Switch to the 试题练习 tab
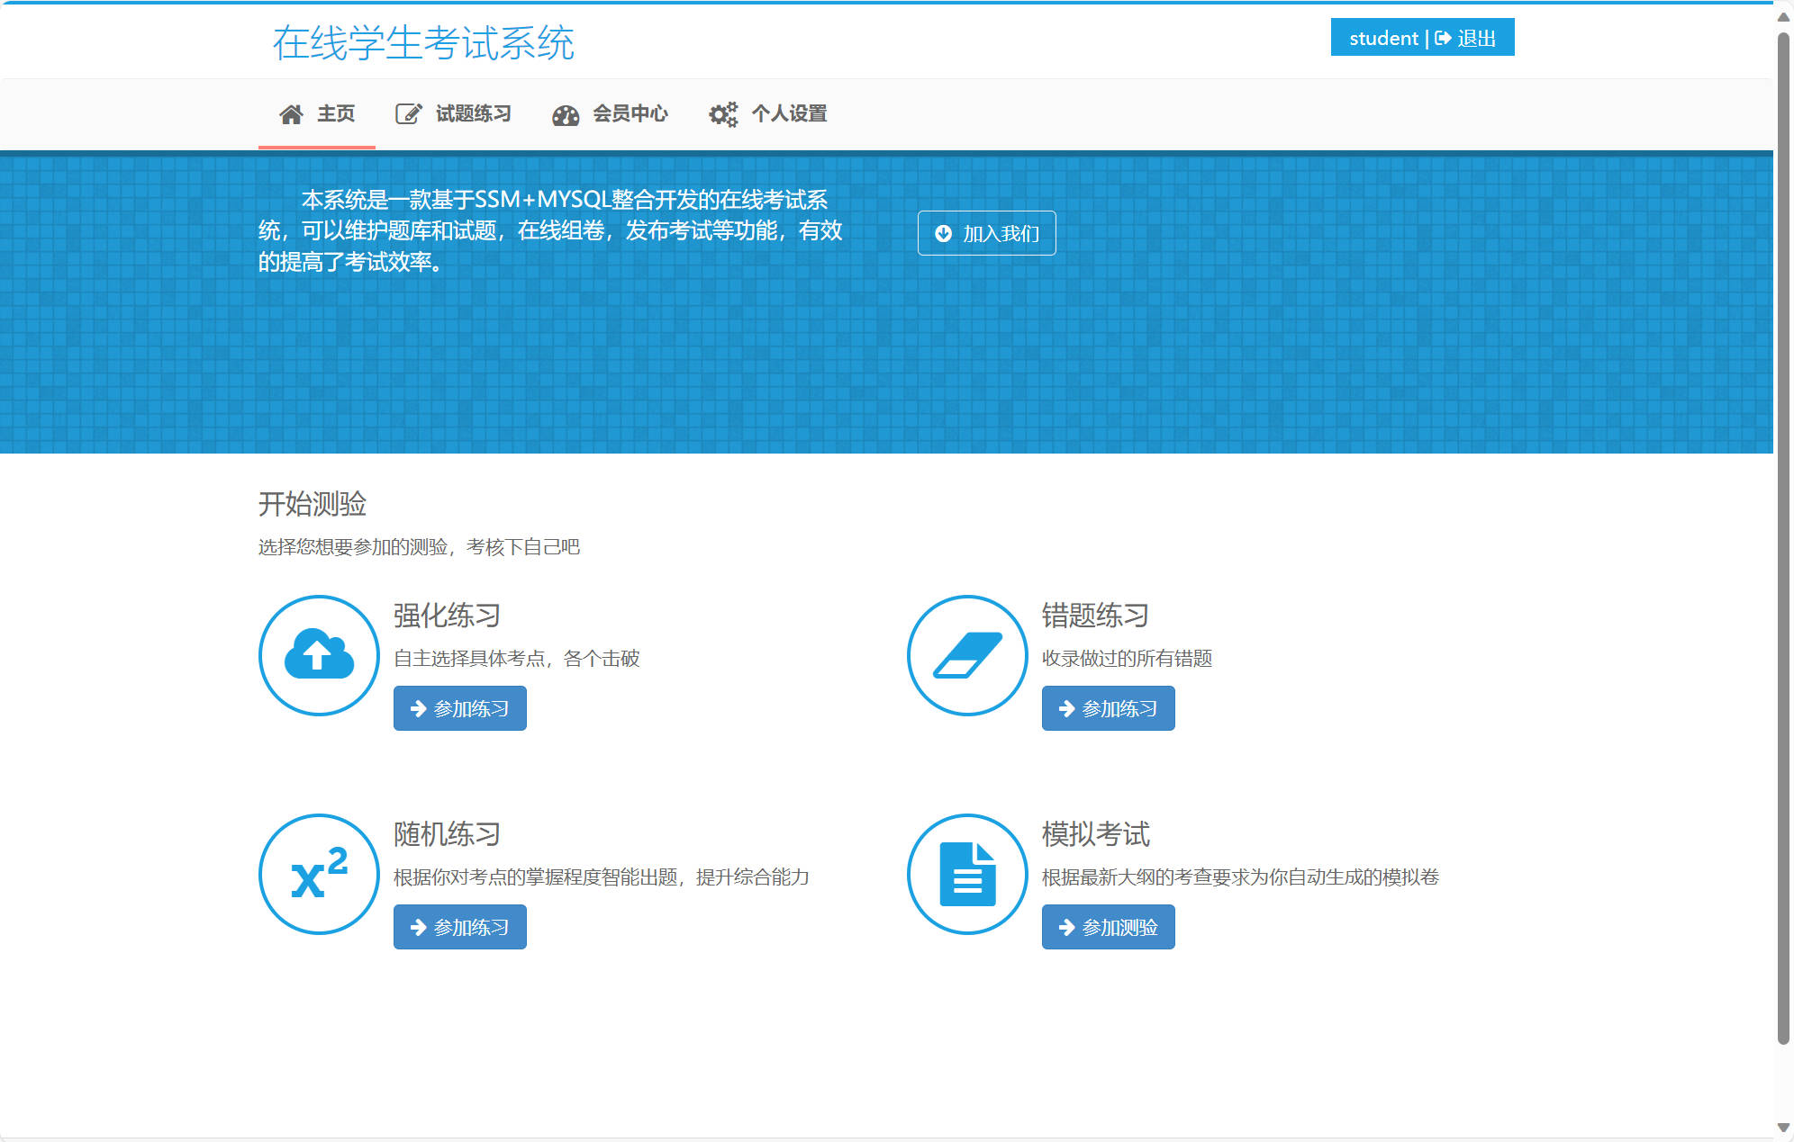 (x=472, y=113)
